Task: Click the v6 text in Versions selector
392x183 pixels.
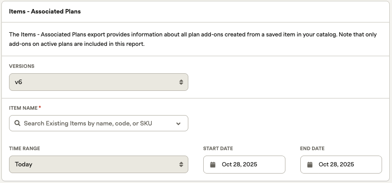Action: pyautogui.click(x=19, y=82)
